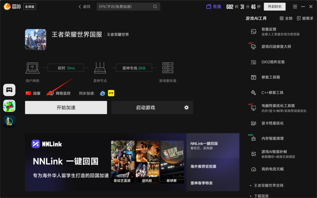Image resolution: width=317 pixels, height=198 pixels.
Task: Select the League of Legends sidebar icon
Action: coord(9,121)
